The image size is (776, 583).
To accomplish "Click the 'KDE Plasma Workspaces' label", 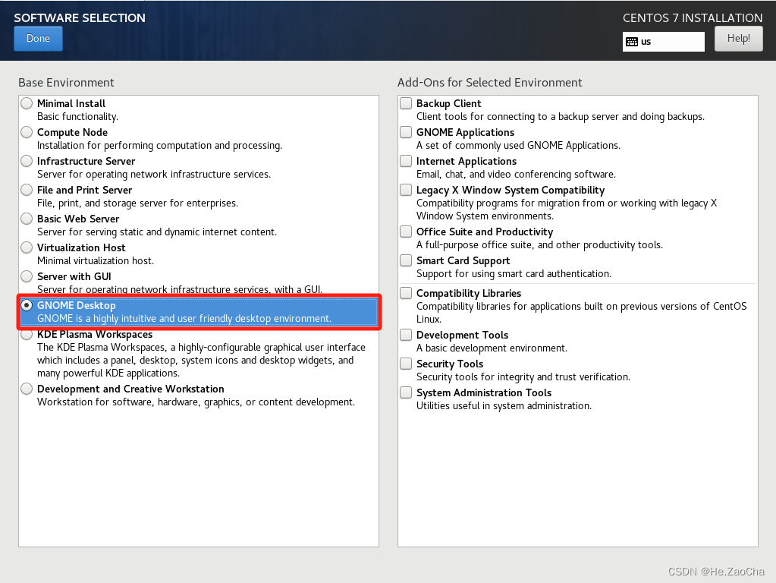I will [95, 335].
